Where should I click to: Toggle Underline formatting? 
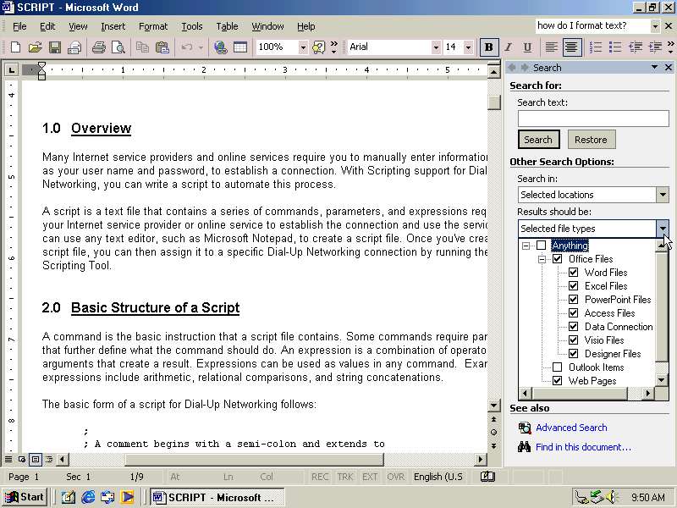point(527,47)
